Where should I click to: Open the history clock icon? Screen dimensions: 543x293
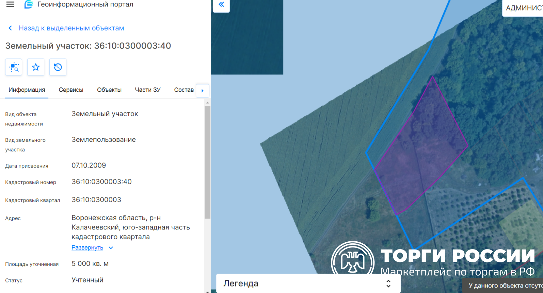pos(58,67)
